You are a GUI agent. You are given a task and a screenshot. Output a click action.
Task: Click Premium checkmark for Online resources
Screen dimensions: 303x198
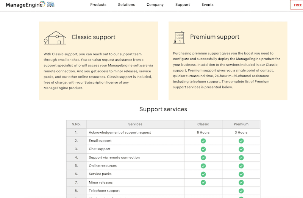coord(241,166)
